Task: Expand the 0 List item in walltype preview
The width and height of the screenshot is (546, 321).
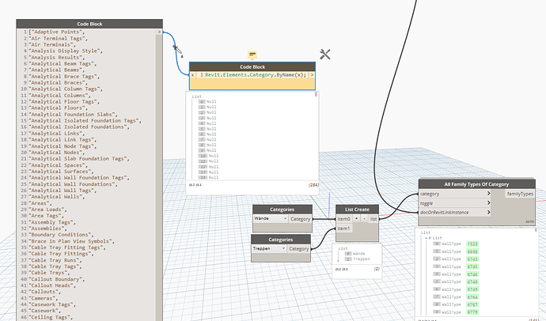Action: [x=427, y=239]
